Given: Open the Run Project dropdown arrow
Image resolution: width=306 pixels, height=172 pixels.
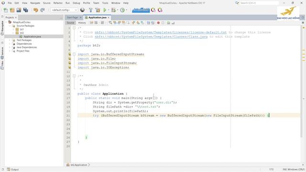Looking at the screenshot, I should (x=109, y=10).
